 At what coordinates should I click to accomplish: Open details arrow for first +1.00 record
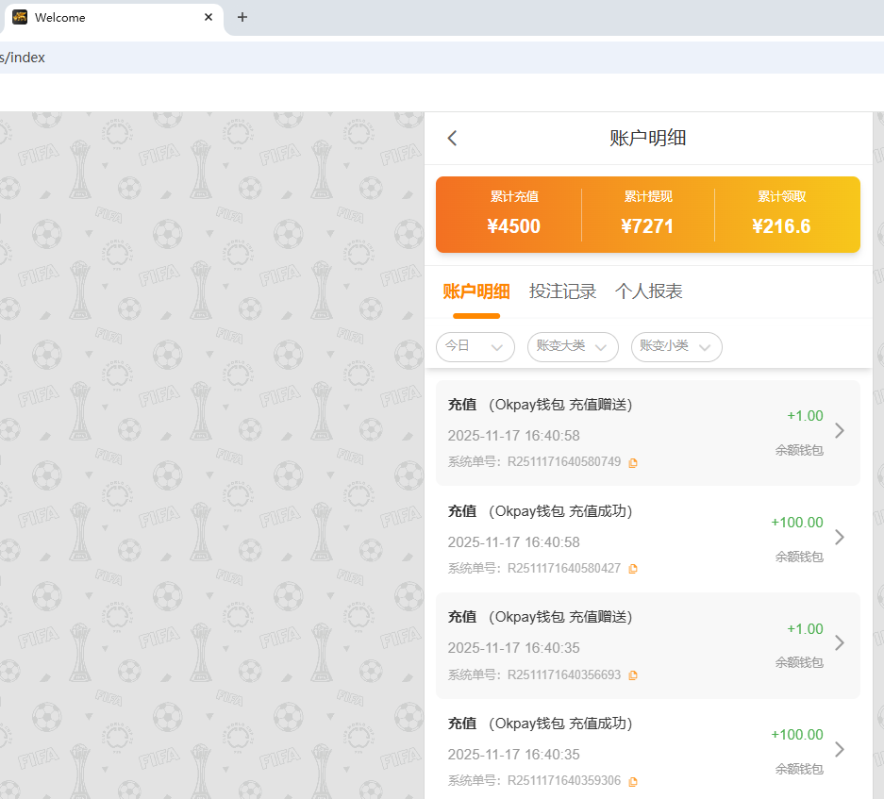pyautogui.click(x=840, y=431)
